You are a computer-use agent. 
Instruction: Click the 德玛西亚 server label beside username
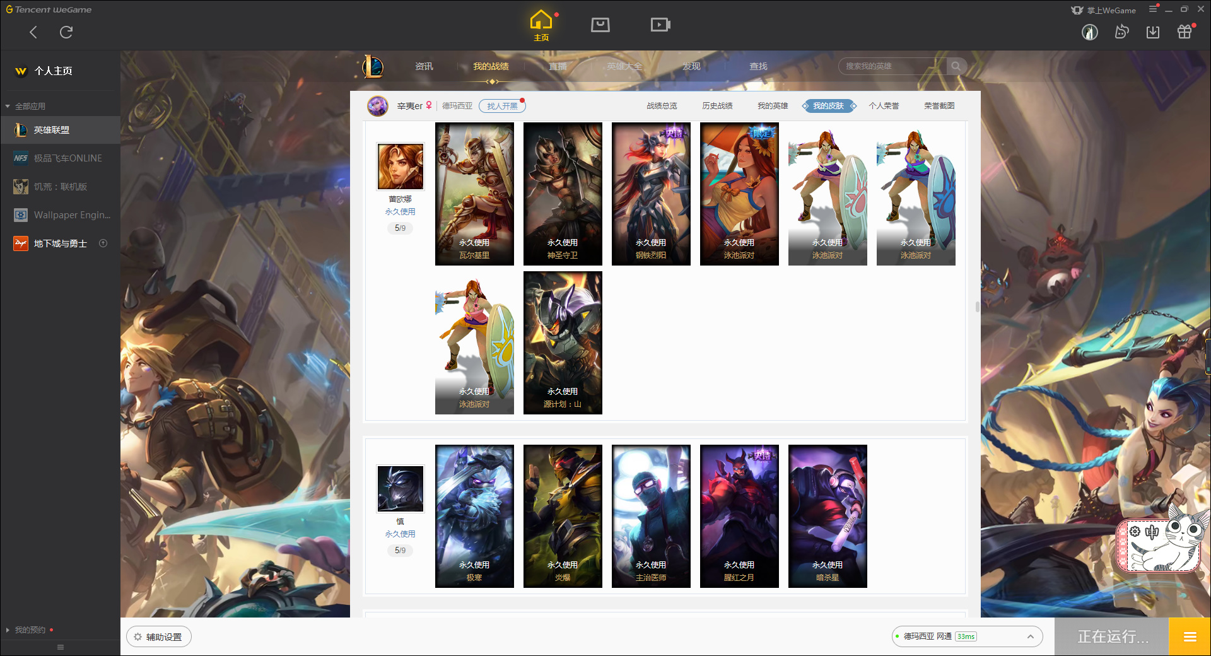coord(457,106)
